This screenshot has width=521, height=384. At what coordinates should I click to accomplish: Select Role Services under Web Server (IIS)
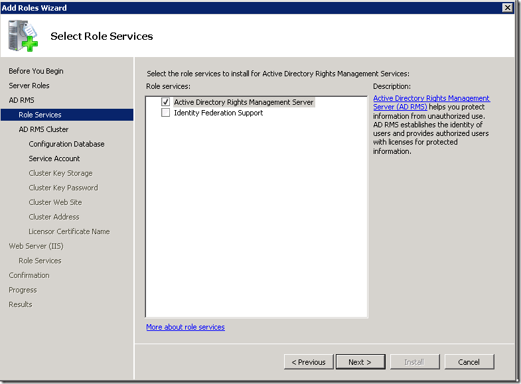pos(40,261)
